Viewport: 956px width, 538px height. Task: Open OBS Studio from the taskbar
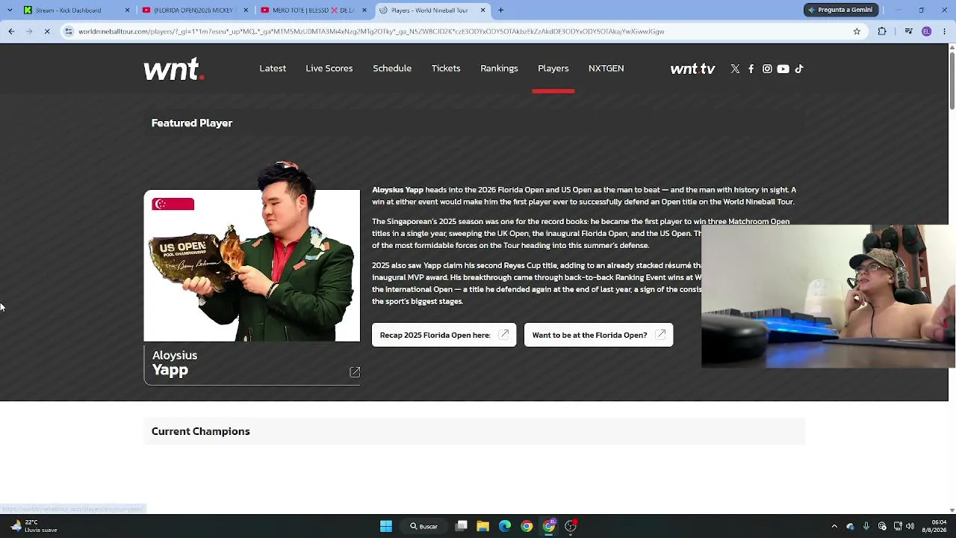tap(571, 526)
